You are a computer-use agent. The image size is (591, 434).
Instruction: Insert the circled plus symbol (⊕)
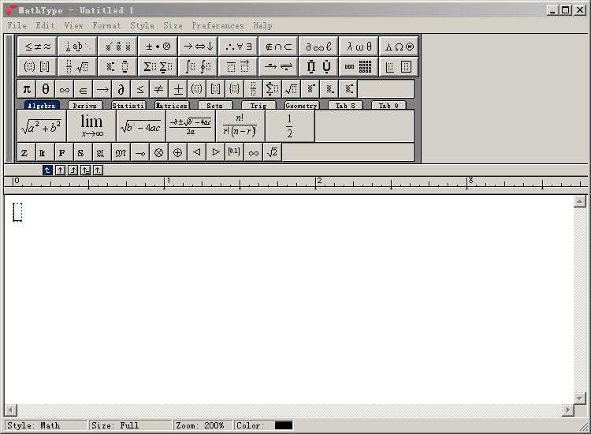(177, 152)
